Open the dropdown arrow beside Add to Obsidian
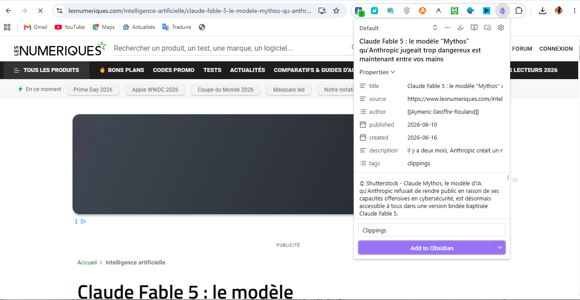This screenshot has width=580, height=300. [500, 248]
